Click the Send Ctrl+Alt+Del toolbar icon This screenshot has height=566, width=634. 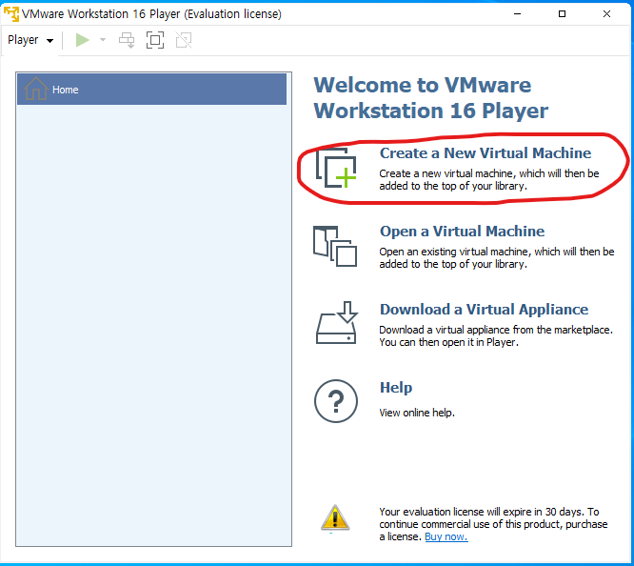pos(127,40)
